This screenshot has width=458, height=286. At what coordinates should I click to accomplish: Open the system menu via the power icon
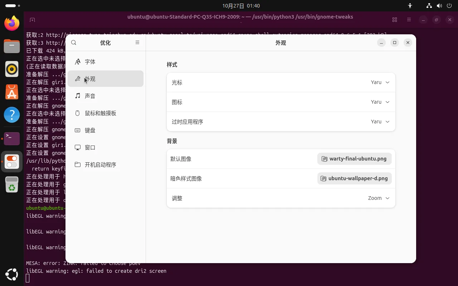[449, 6]
